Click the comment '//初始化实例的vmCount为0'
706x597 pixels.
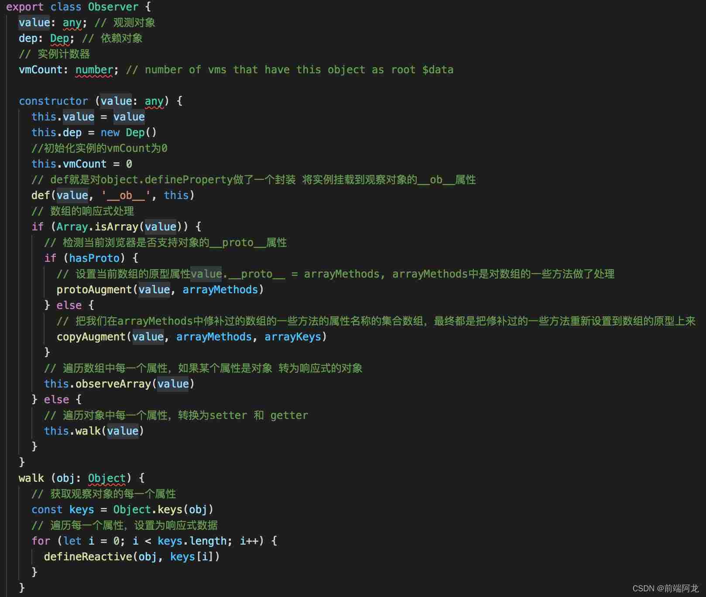(x=99, y=148)
